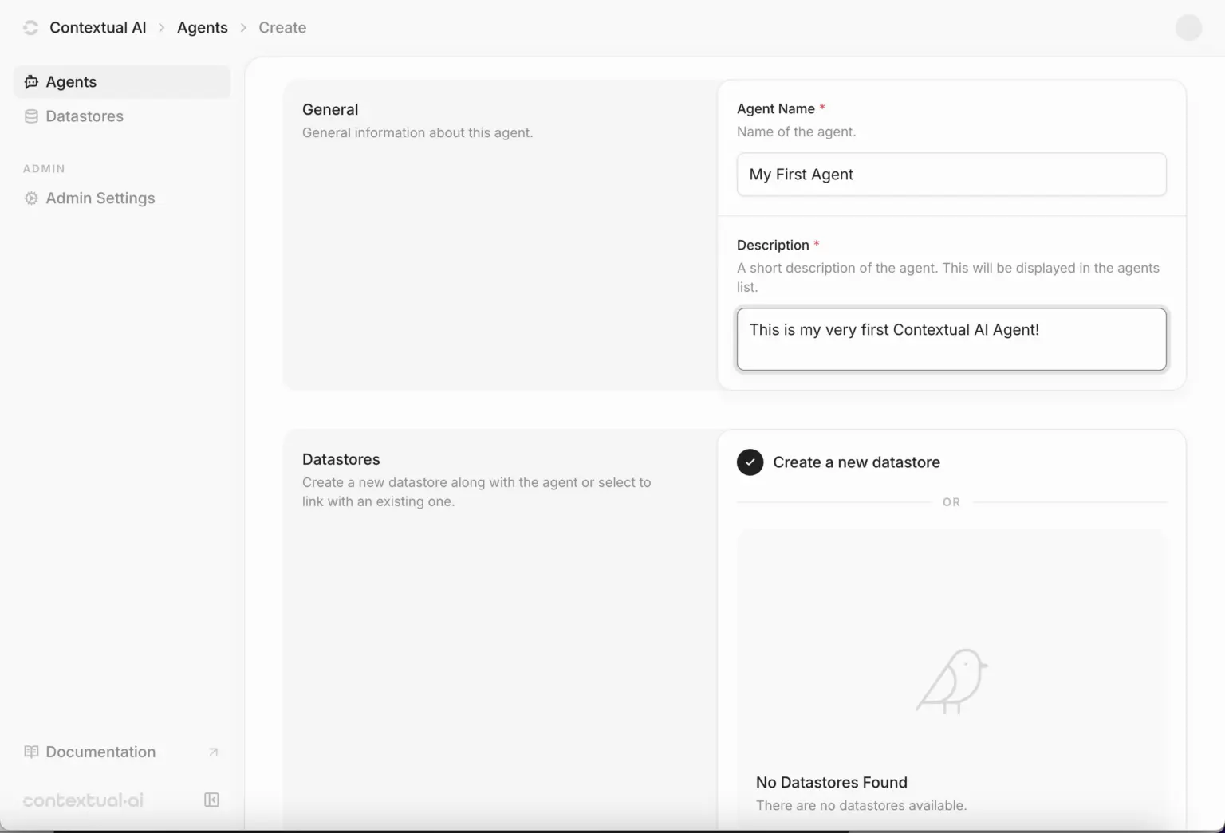This screenshot has width=1225, height=833.
Task: Open Admin Settings in the sidebar
Action: click(122, 198)
